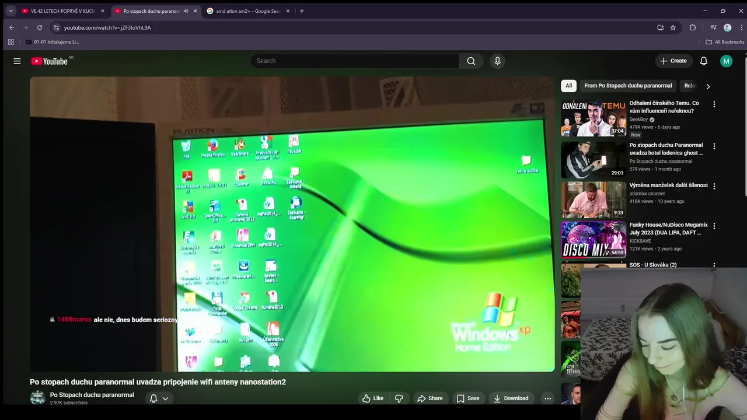The width and height of the screenshot is (747, 420).
Task: Click the install app icon in address bar
Action: pos(660,27)
